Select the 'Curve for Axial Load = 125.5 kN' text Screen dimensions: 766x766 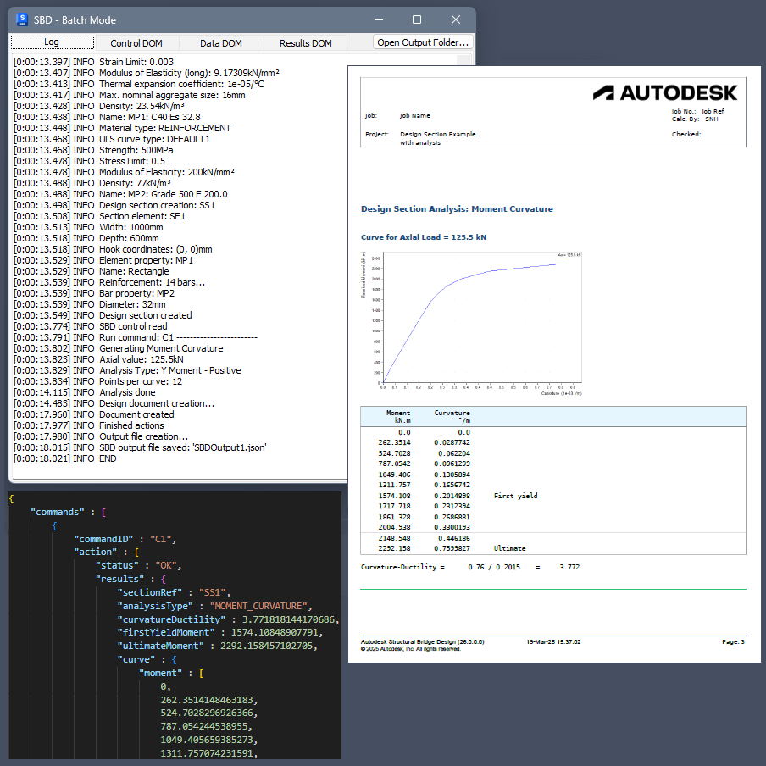pos(424,237)
